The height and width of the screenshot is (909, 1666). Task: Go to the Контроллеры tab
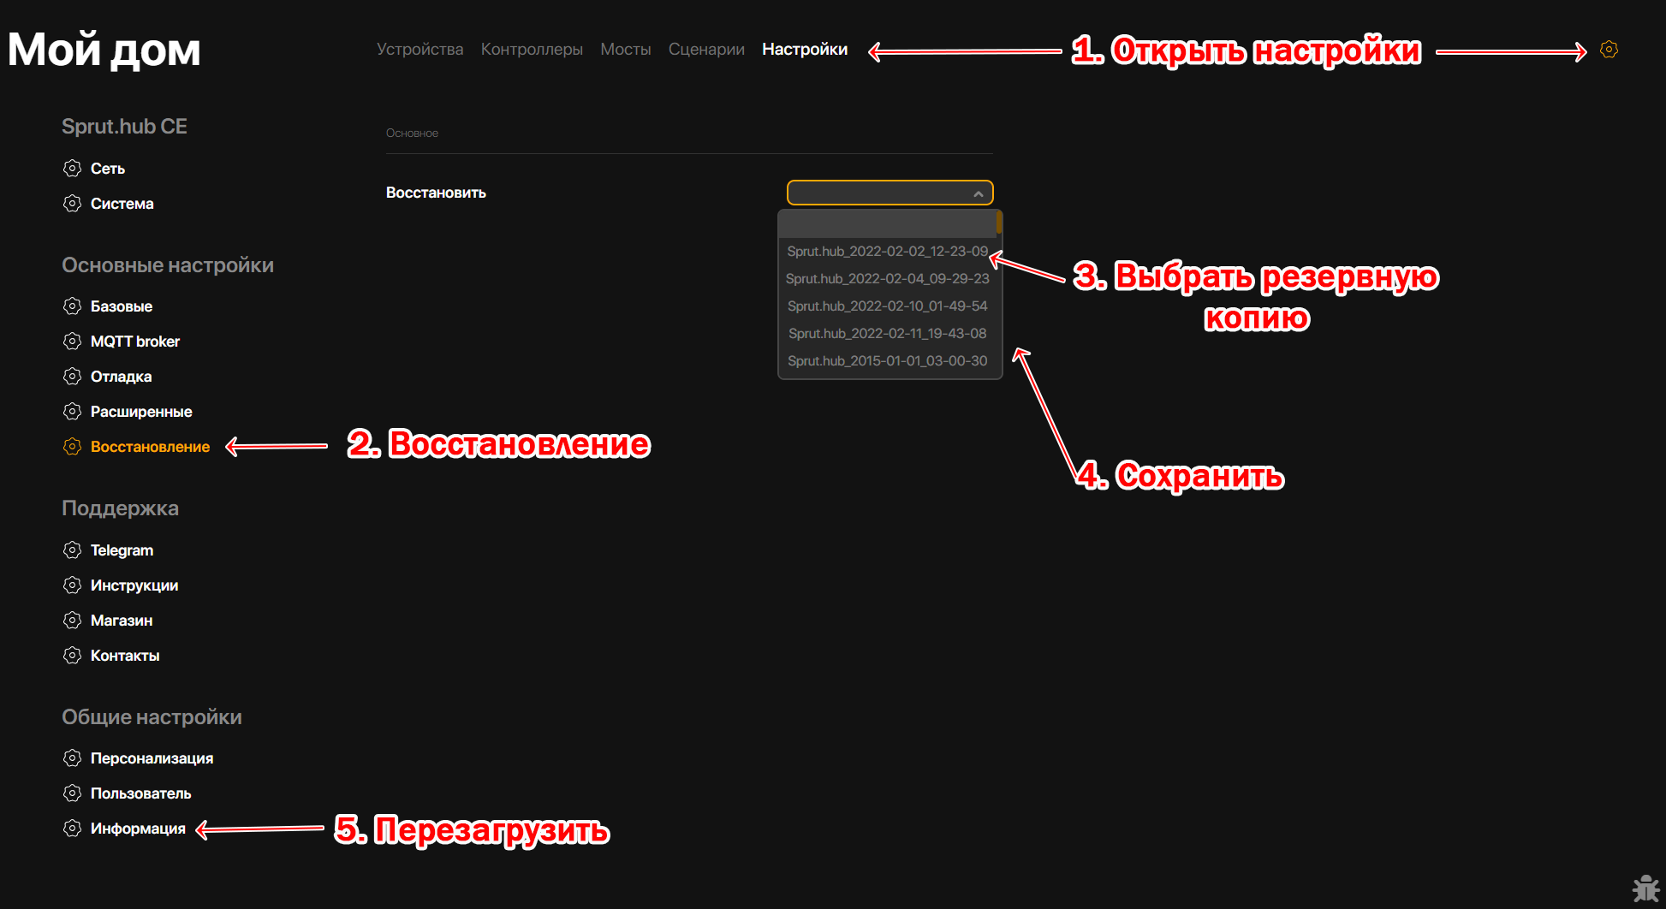pyautogui.click(x=532, y=50)
